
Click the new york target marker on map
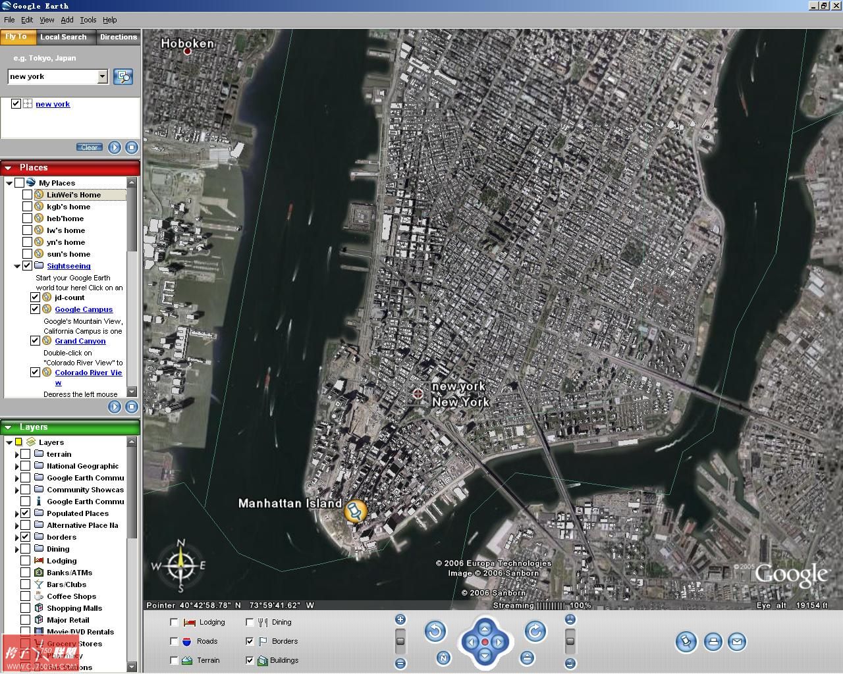(x=418, y=394)
